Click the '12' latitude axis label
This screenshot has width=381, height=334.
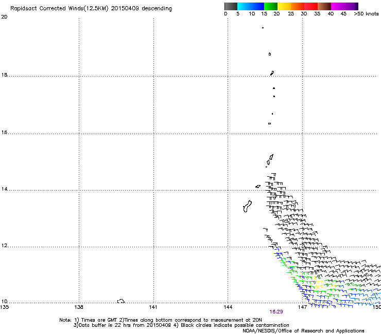point(4,246)
